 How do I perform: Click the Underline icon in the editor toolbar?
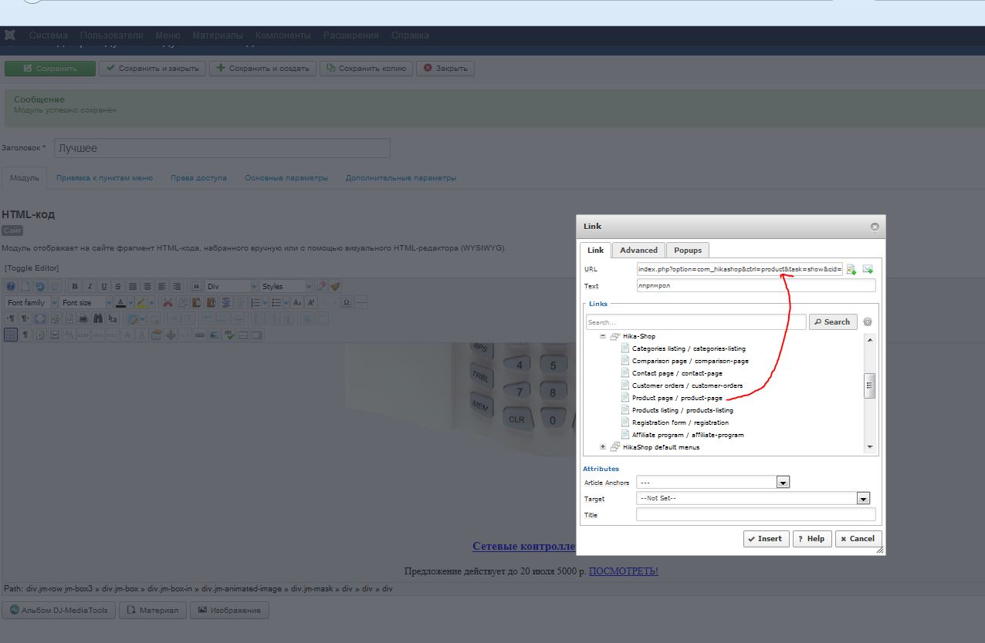(103, 286)
